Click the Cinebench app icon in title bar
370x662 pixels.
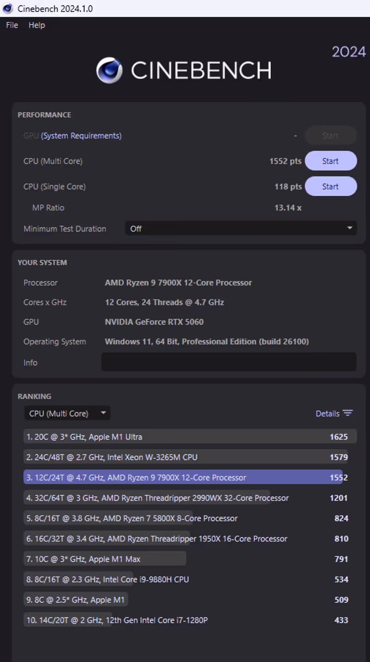[x=8, y=8]
